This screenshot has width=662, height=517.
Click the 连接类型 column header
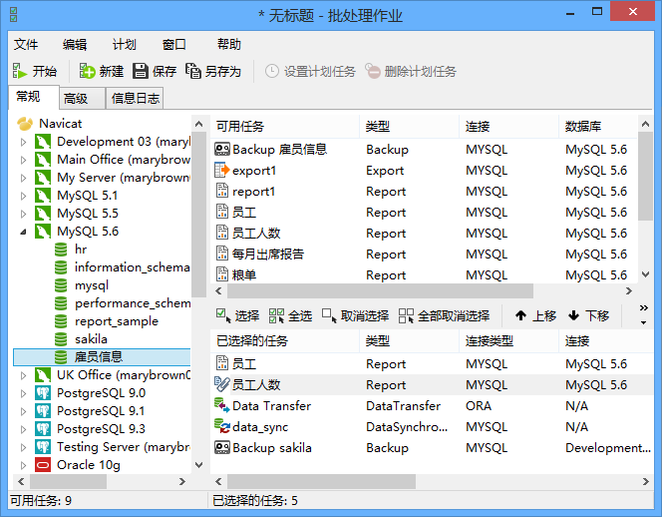(508, 340)
